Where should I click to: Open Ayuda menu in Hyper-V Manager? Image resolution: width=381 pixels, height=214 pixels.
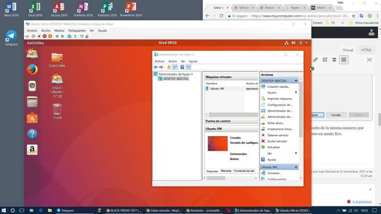(x=193, y=61)
